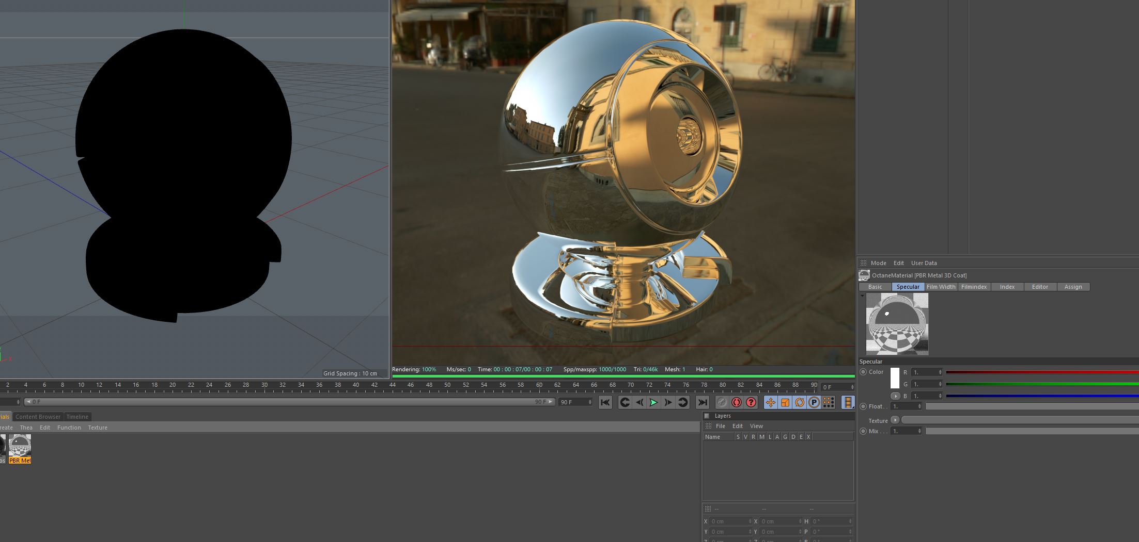The height and width of the screenshot is (542, 1139).
Task: Open the material manager Function menu
Action: 69,428
